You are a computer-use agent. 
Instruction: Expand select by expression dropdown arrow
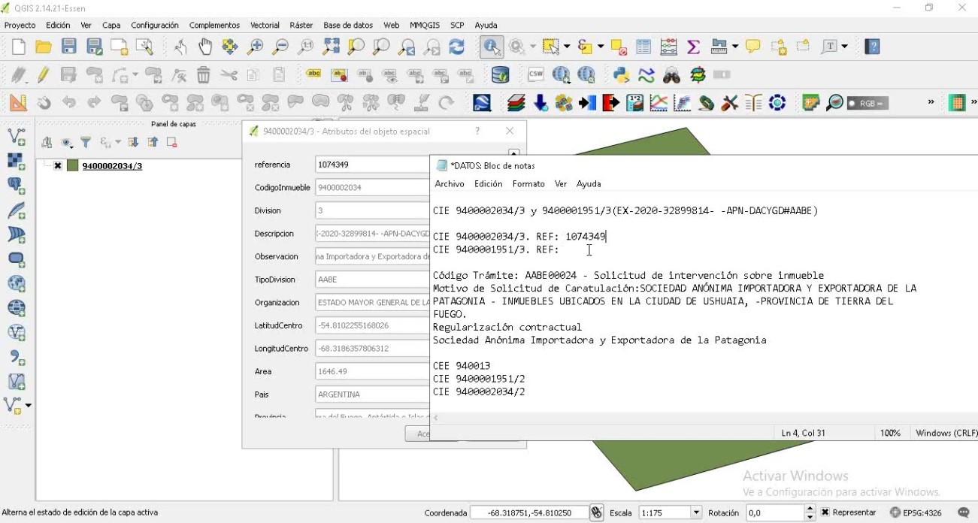(x=600, y=47)
